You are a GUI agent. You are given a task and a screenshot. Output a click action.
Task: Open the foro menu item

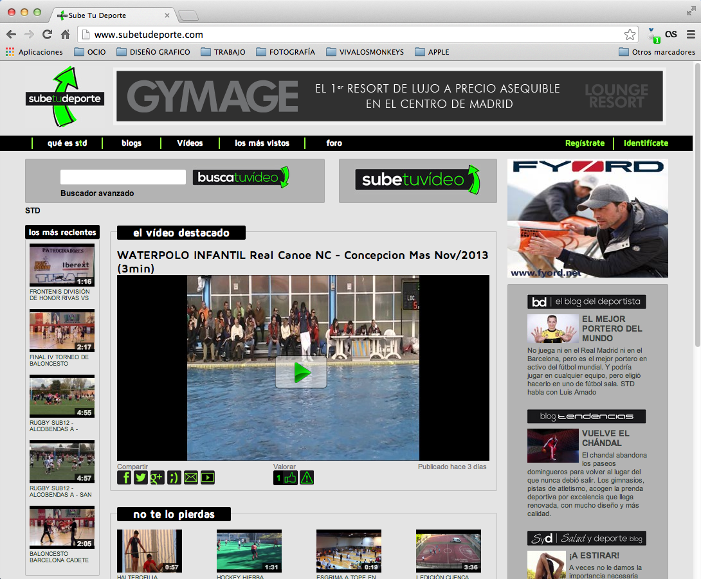[334, 143]
